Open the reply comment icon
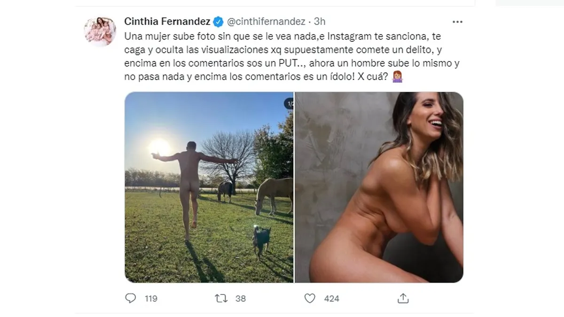This screenshot has width=564, height=317. [131, 298]
